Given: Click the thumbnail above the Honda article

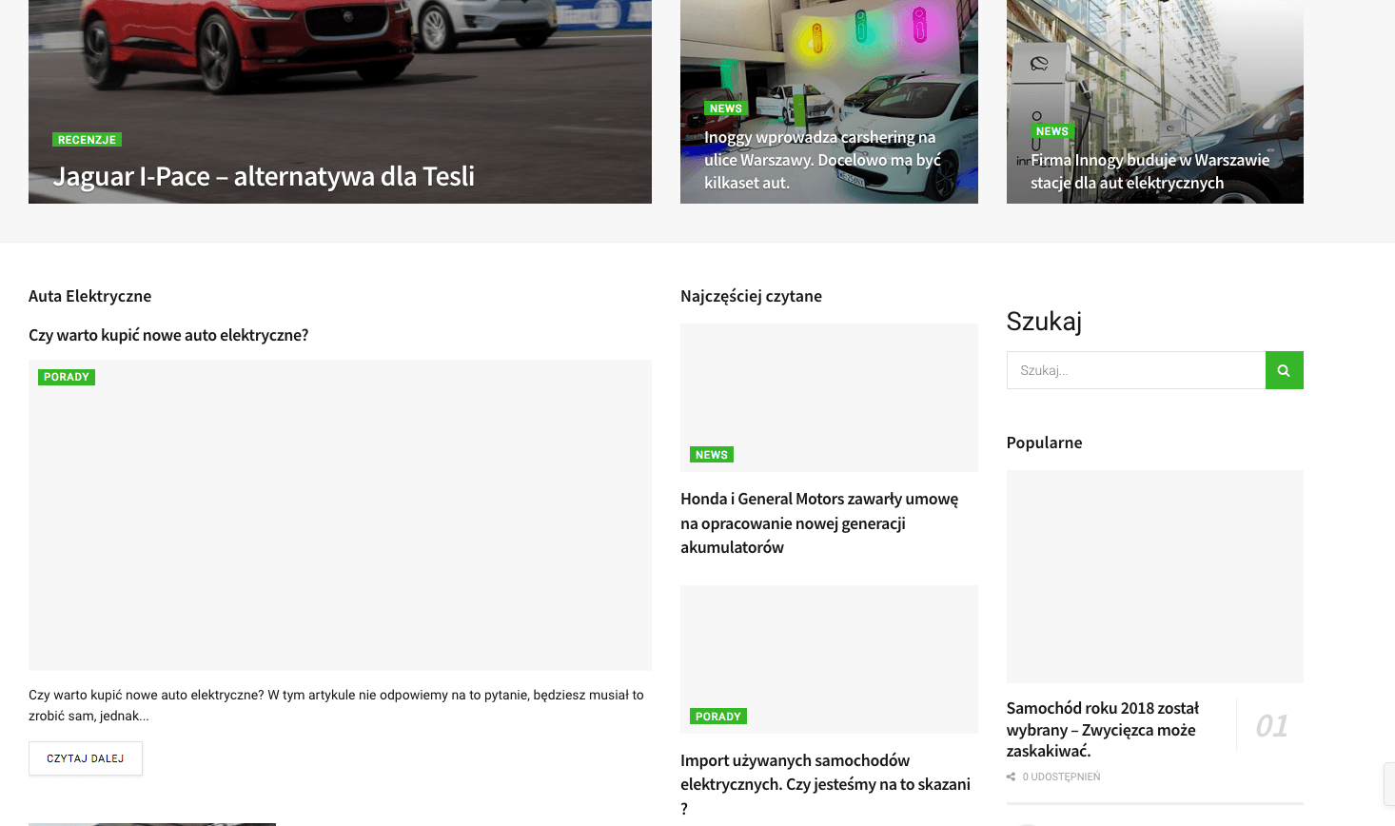Looking at the screenshot, I should point(829,398).
